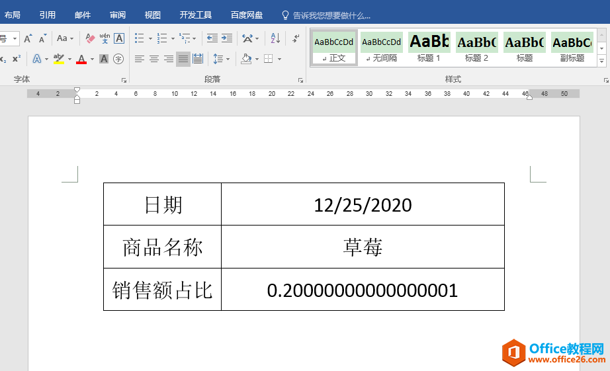610x371 pixels.
Task: Justify paragraph text
Action: tap(183, 59)
